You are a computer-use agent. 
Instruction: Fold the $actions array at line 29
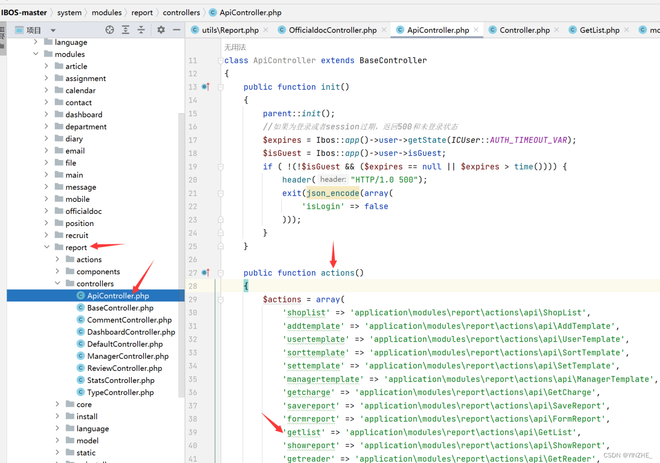point(220,299)
